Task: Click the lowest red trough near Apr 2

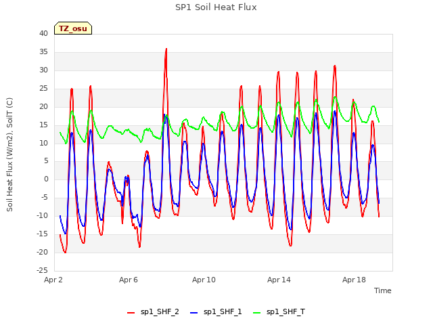Action: [65, 252]
